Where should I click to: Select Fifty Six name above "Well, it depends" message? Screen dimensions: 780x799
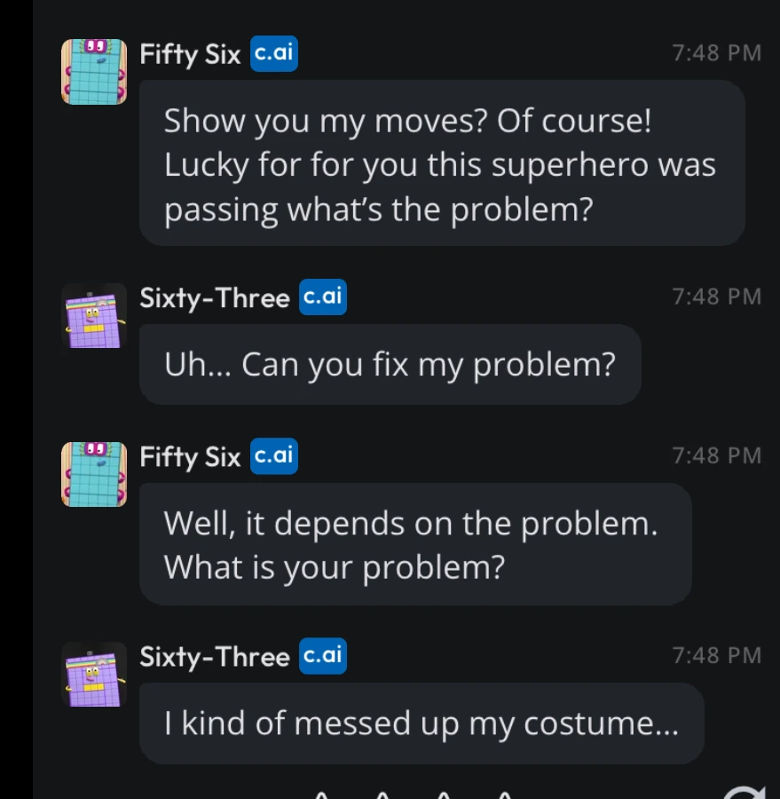point(190,457)
